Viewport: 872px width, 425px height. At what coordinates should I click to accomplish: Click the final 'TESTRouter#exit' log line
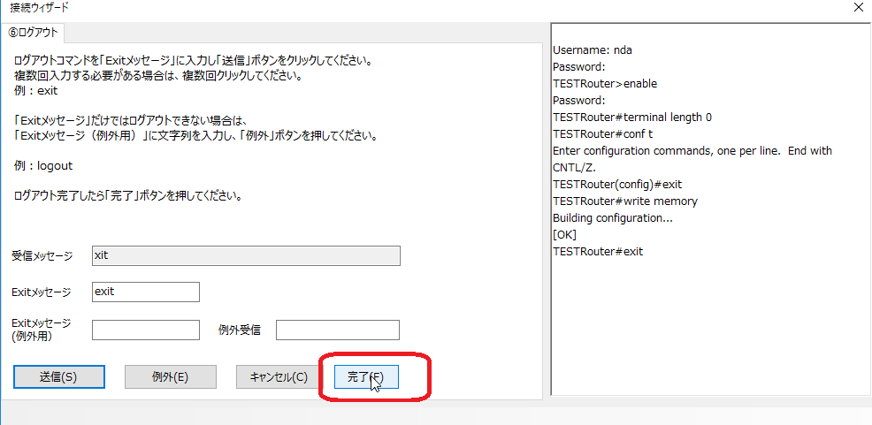coord(598,252)
